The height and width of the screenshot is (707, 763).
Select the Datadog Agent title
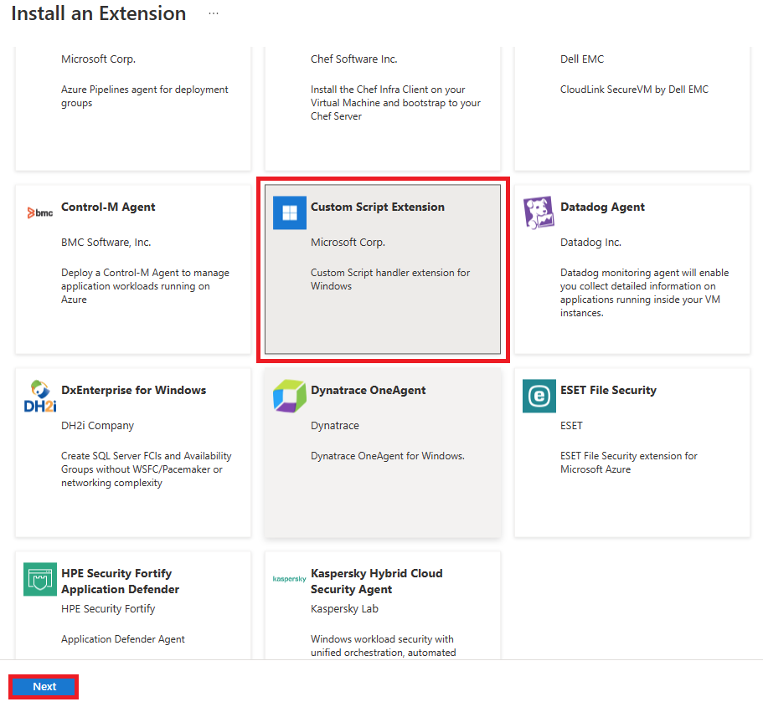point(602,207)
